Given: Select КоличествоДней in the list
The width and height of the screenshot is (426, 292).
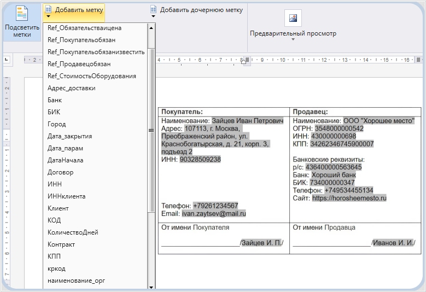Looking at the screenshot, I should 73,232.
